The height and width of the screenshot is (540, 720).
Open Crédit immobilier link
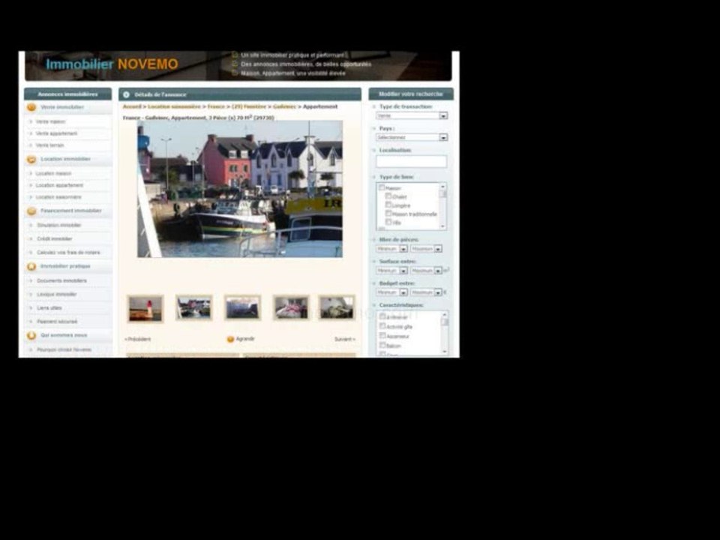tap(54, 239)
